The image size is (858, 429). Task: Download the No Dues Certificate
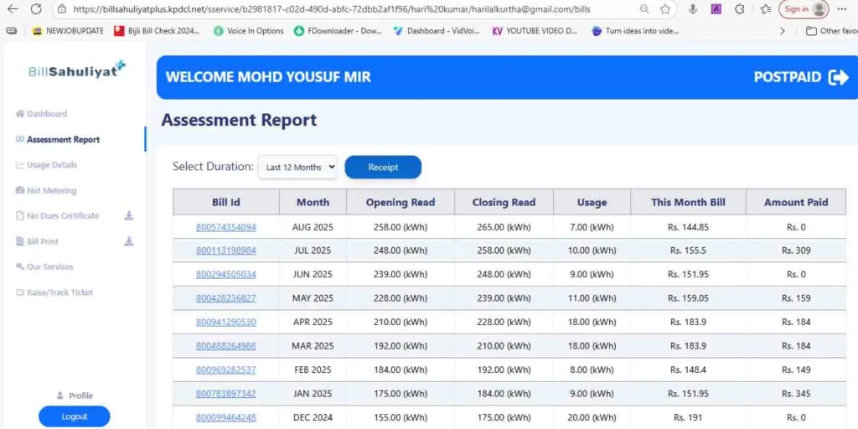[129, 216]
